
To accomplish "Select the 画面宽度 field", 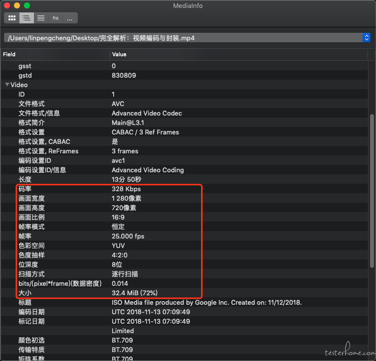I will point(31,199).
